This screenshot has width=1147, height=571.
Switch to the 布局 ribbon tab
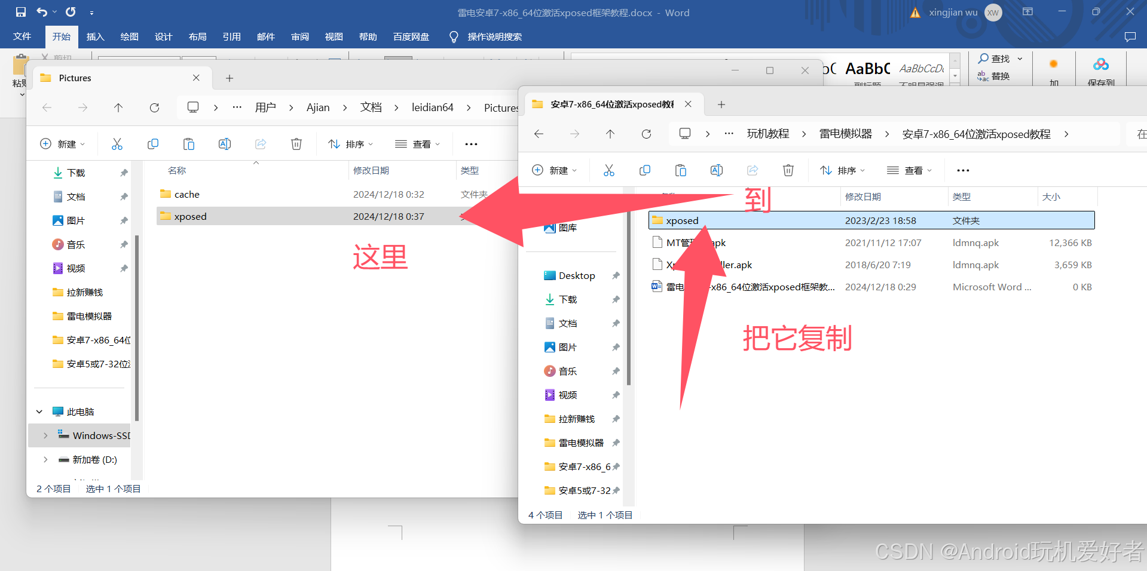[x=198, y=36]
